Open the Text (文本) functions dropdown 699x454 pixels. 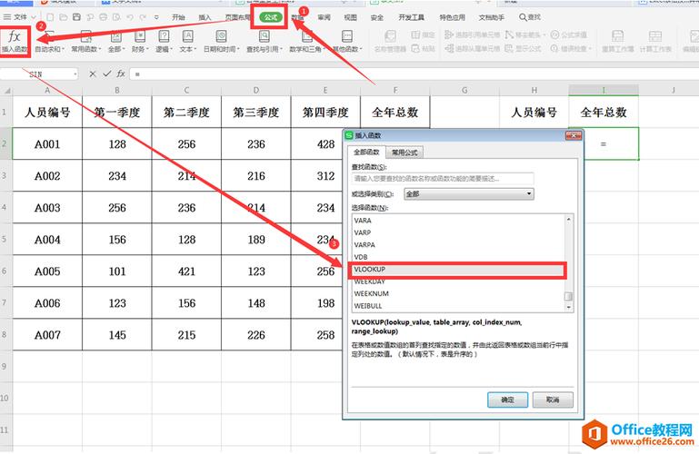click(187, 41)
